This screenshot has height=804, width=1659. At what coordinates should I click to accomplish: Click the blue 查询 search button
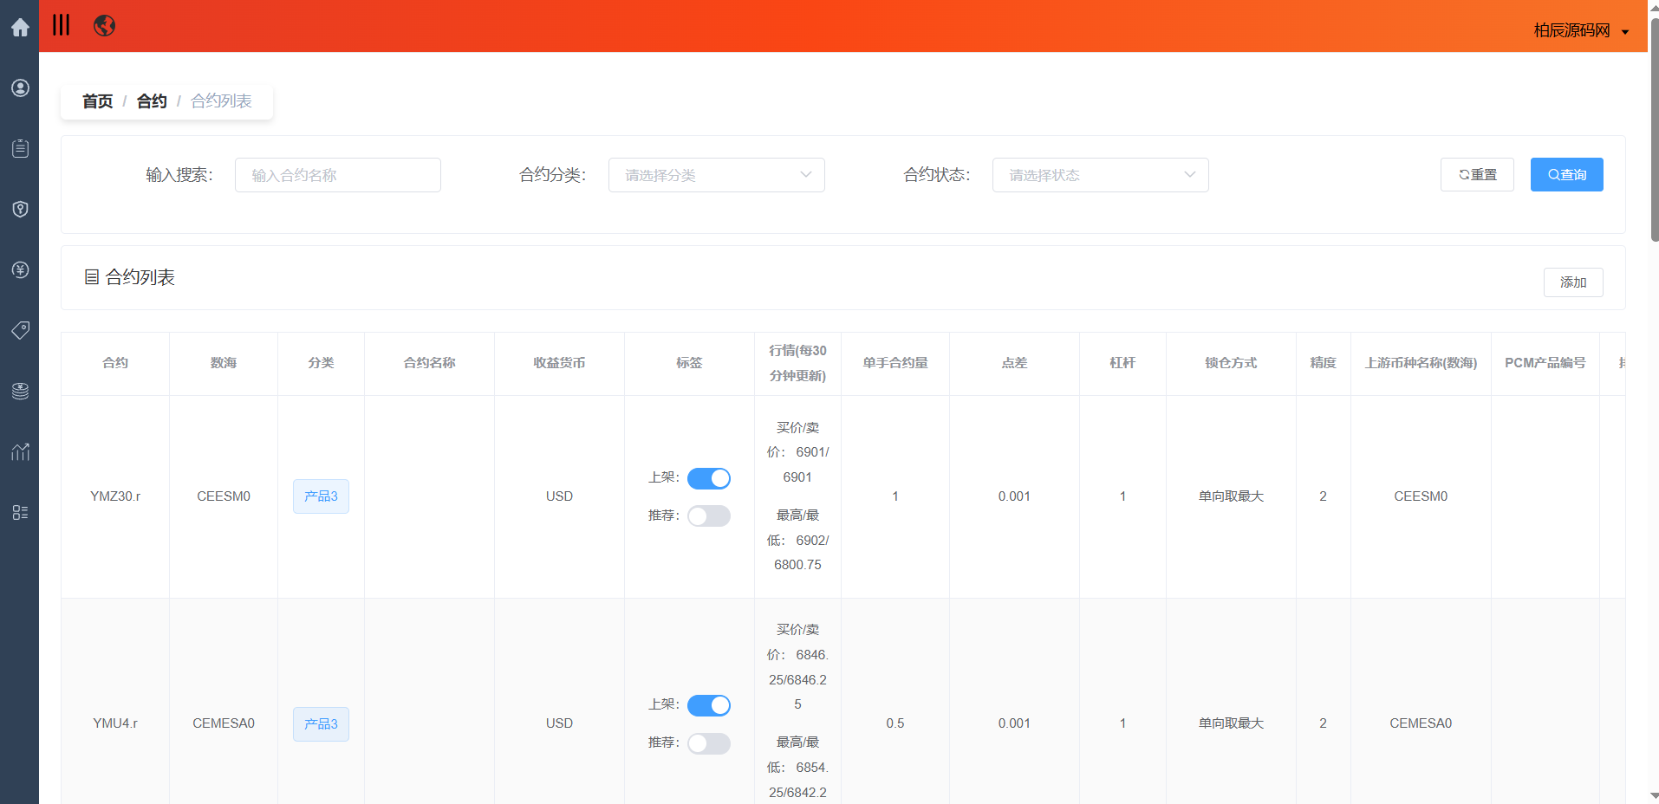pyautogui.click(x=1567, y=174)
